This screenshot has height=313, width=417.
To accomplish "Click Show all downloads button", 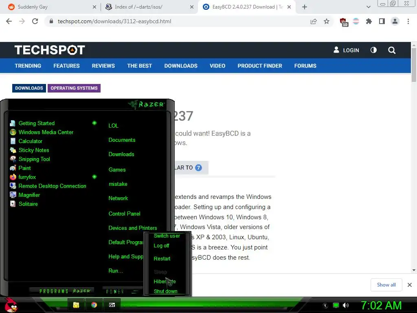I will 386,285.
